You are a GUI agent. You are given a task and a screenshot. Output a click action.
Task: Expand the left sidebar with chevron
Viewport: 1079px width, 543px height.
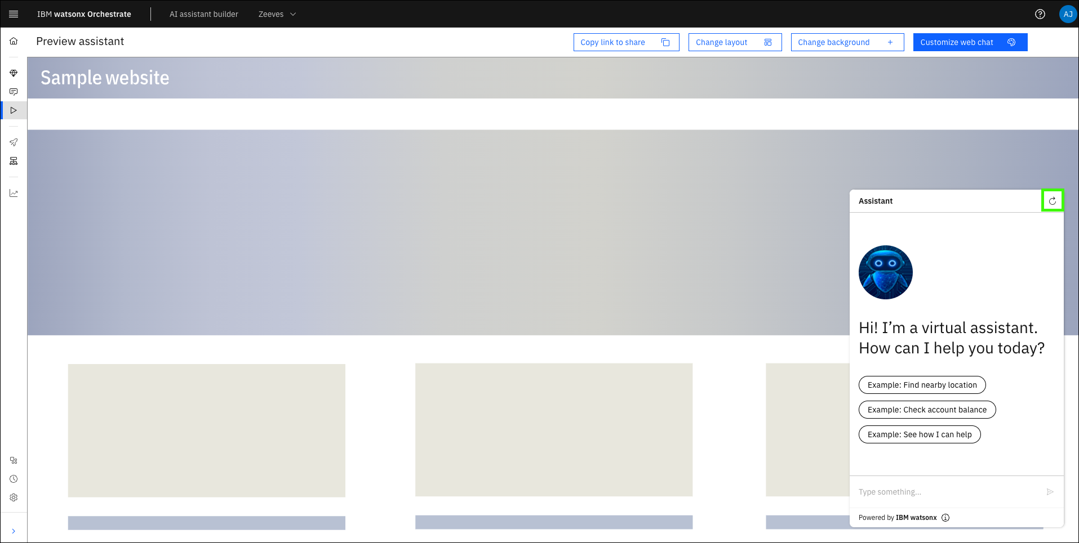14,531
